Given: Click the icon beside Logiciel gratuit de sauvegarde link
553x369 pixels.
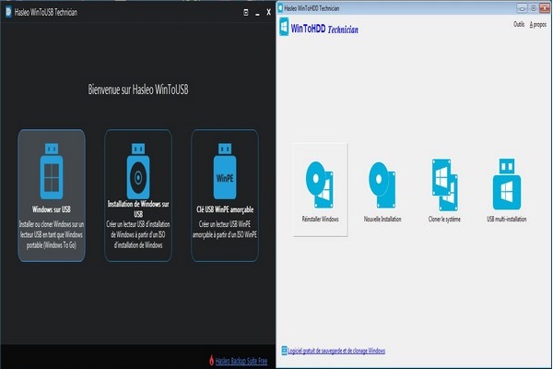Looking at the screenshot, I should tap(284, 351).
